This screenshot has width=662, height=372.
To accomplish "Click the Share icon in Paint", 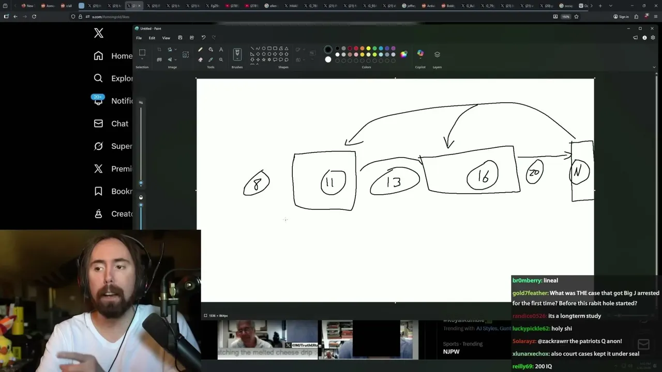I will point(192,38).
